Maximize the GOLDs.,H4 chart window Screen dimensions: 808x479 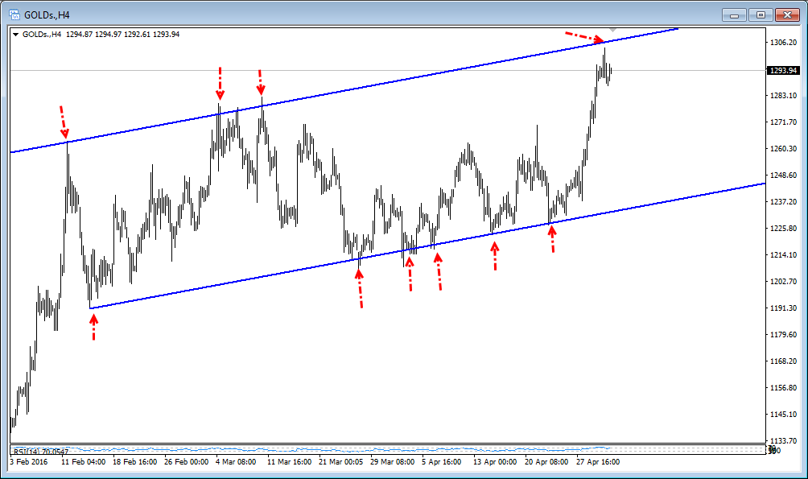761,14
